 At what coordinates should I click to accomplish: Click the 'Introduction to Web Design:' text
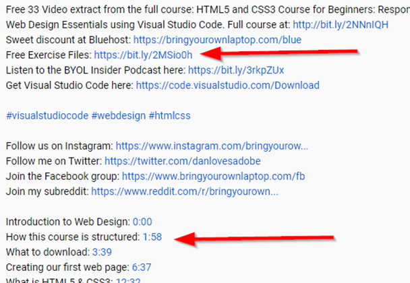(x=68, y=222)
